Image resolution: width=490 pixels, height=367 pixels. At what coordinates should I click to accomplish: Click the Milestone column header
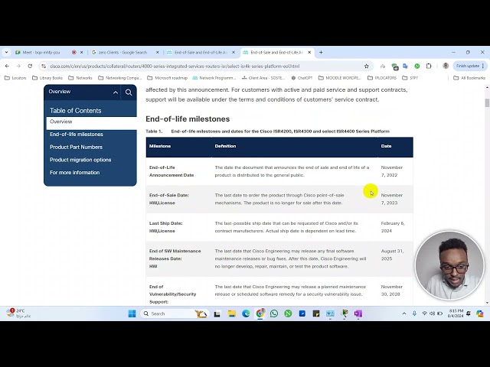(x=160, y=146)
